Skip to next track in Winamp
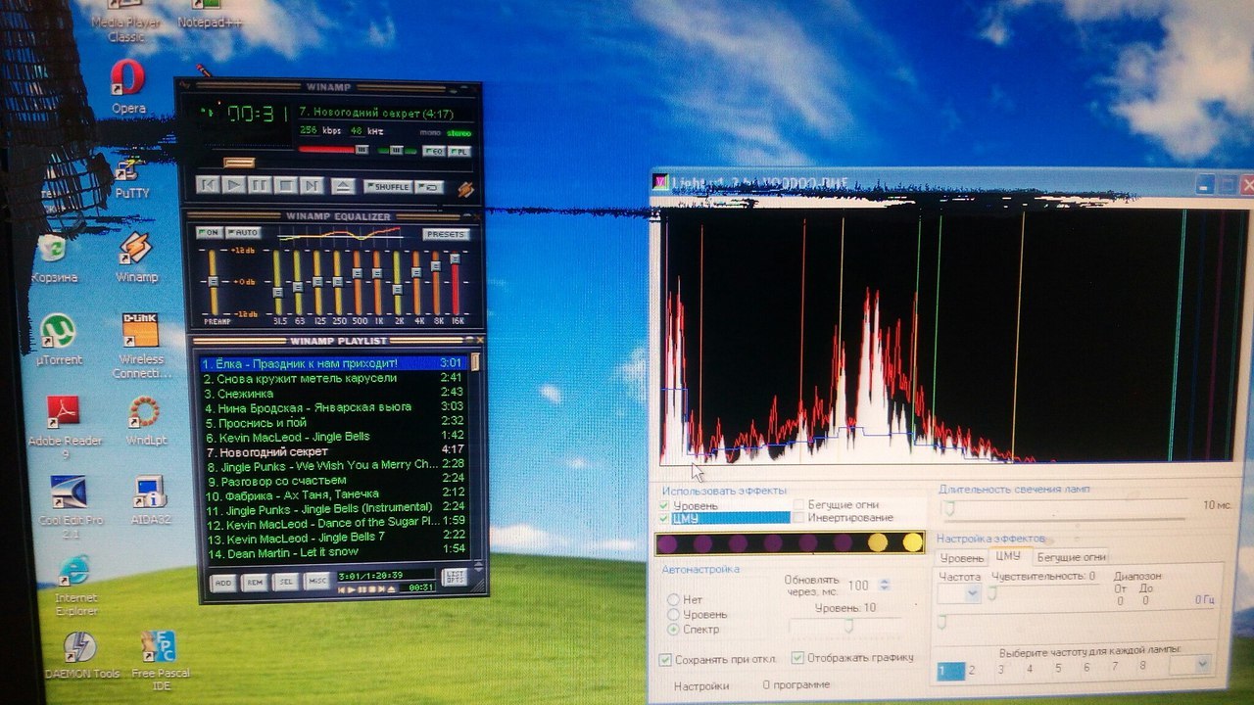 tap(312, 185)
